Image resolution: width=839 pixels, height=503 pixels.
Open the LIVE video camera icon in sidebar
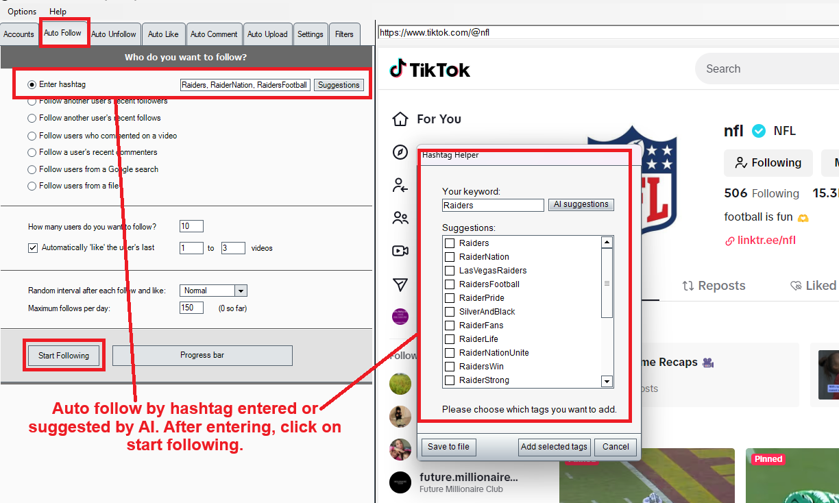400,251
